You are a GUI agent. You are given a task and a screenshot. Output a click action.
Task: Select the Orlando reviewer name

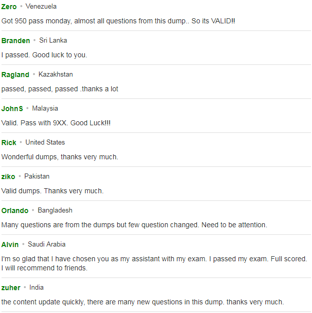coord(15,211)
